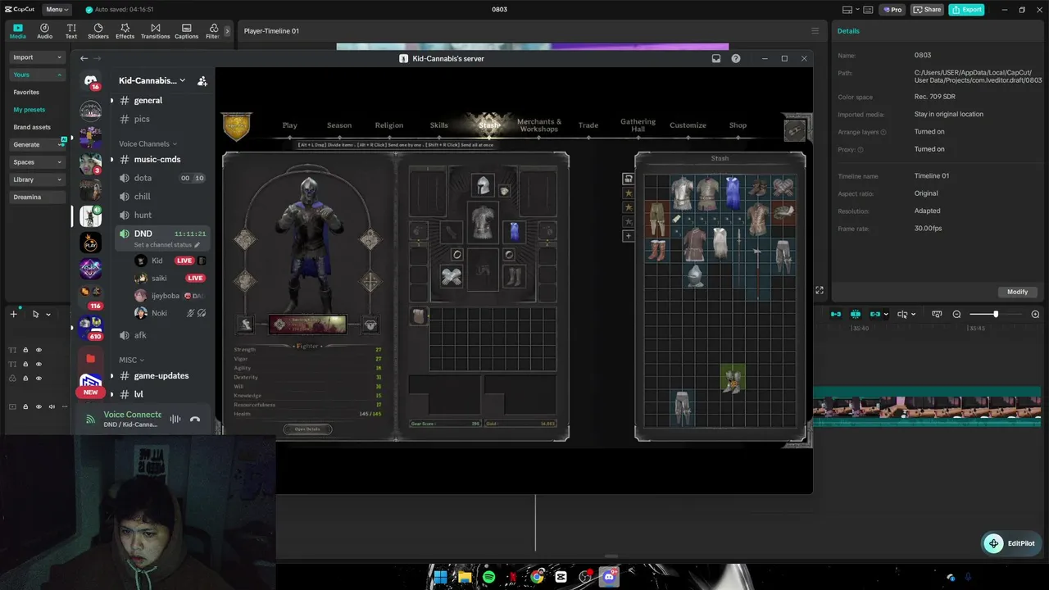Join the chill voice channel
Viewport: 1049px width, 590px height.
(142, 197)
